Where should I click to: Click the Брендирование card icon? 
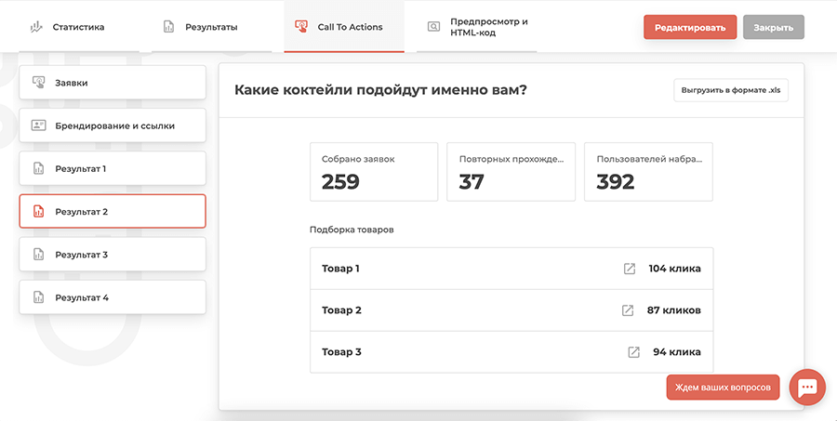[38, 125]
